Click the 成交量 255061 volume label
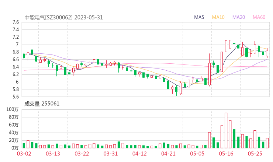273x162 pixels. pos(42,104)
